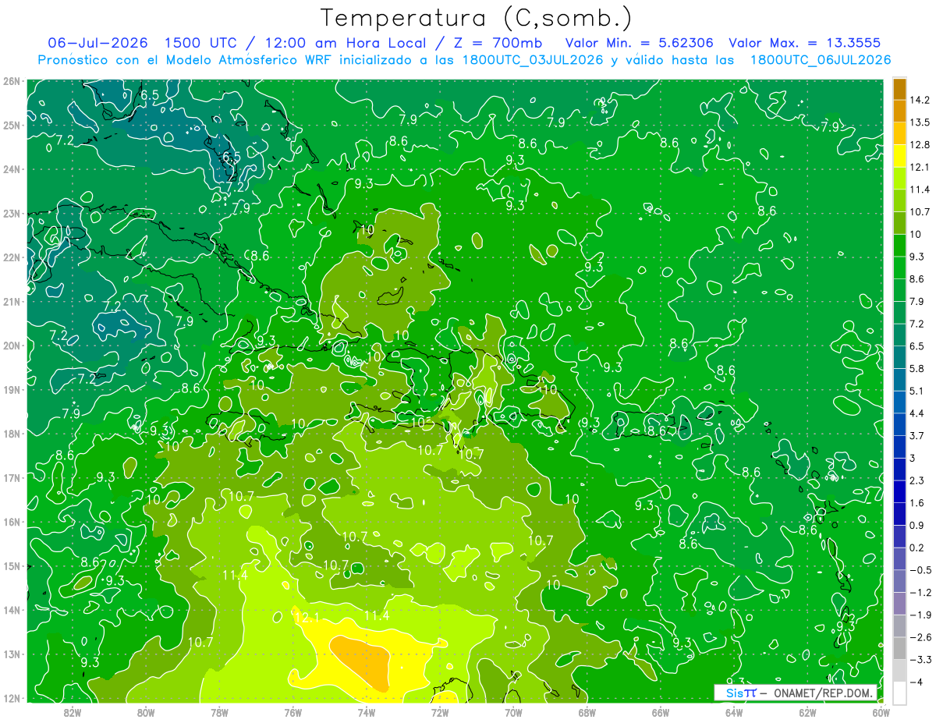Click the '80W' longitude axis label
This screenshot has width=936, height=723.
tap(146, 712)
